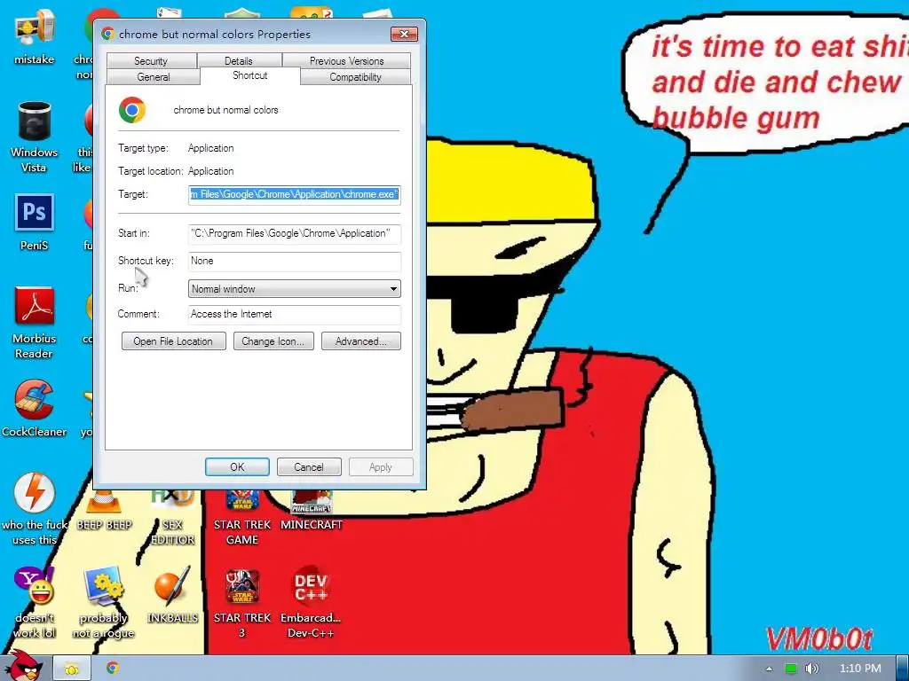909x681 pixels.
Task: Click the volume speaker tray icon
Action: (x=811, y=669)
